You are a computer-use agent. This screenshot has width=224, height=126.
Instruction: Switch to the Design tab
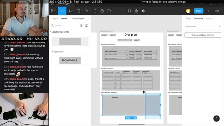188,19
